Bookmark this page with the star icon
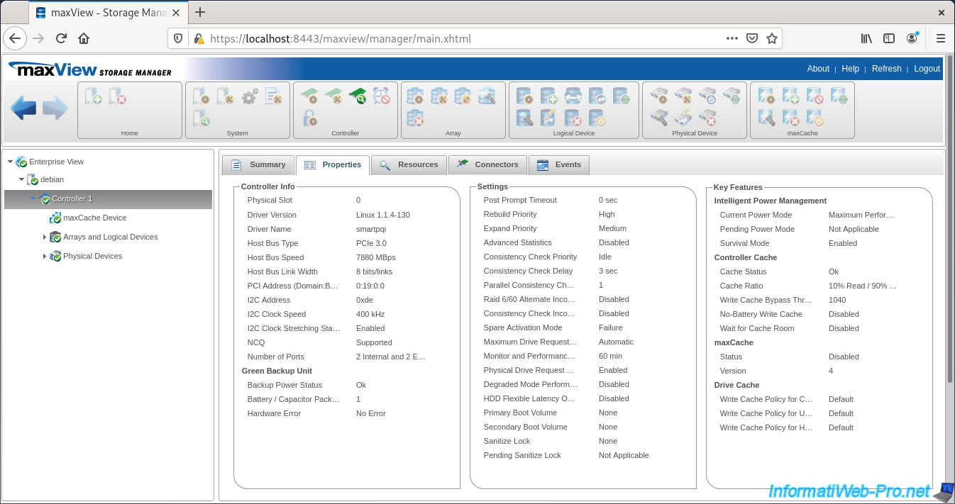 [771, 39]
